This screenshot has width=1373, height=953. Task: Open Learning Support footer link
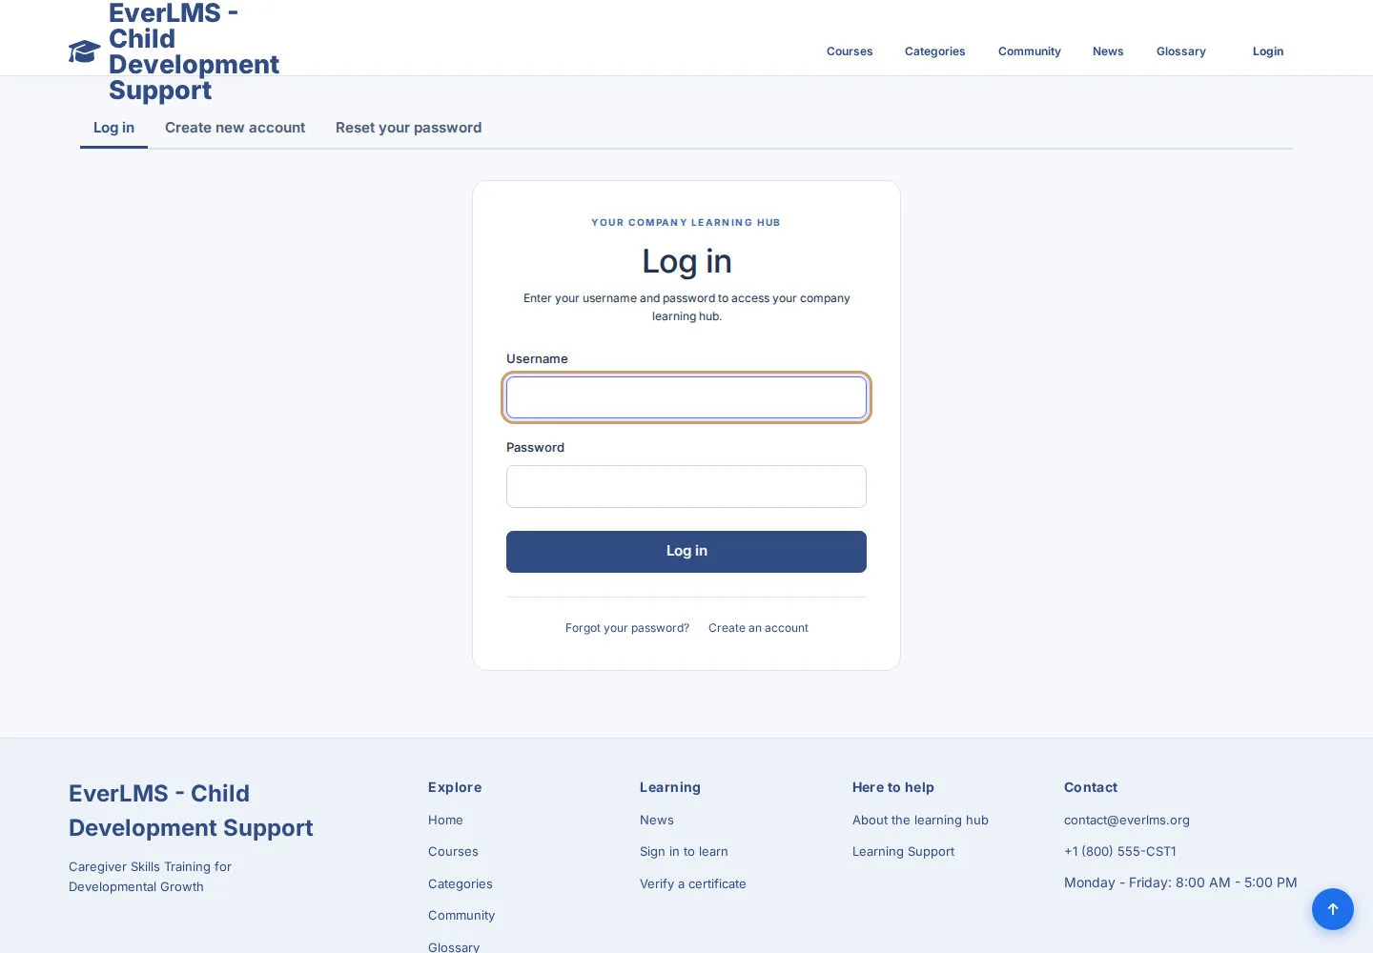(903, 852)
